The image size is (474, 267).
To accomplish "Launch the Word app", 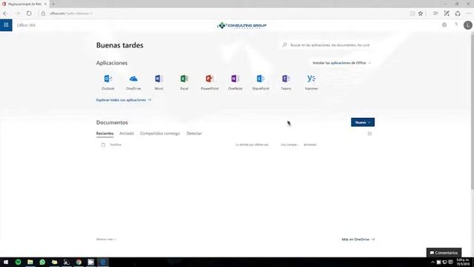I will click(158, 82).
